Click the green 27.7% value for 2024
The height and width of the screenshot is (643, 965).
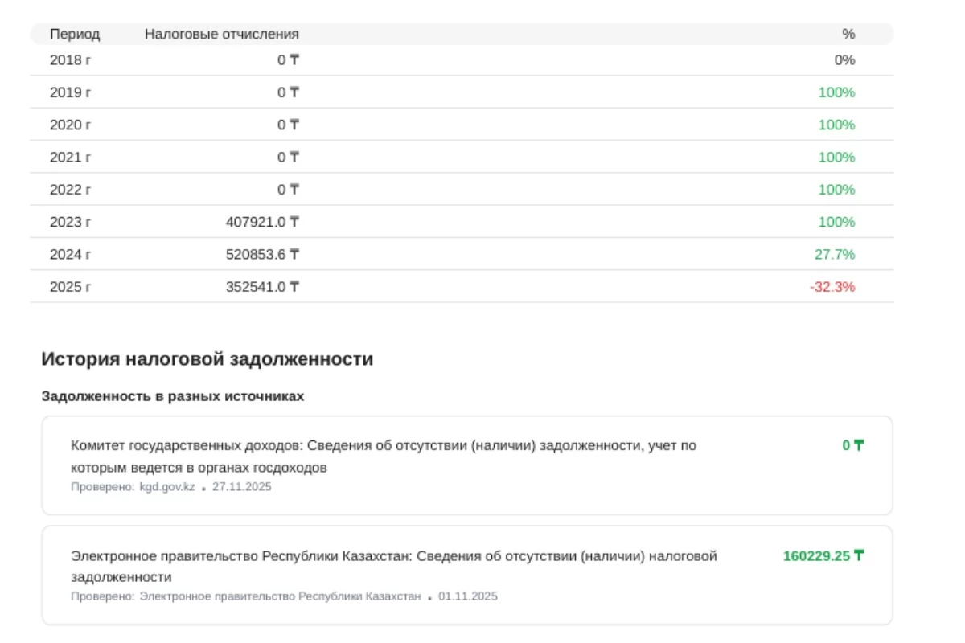pyautogui.click(x=835, y=254)
